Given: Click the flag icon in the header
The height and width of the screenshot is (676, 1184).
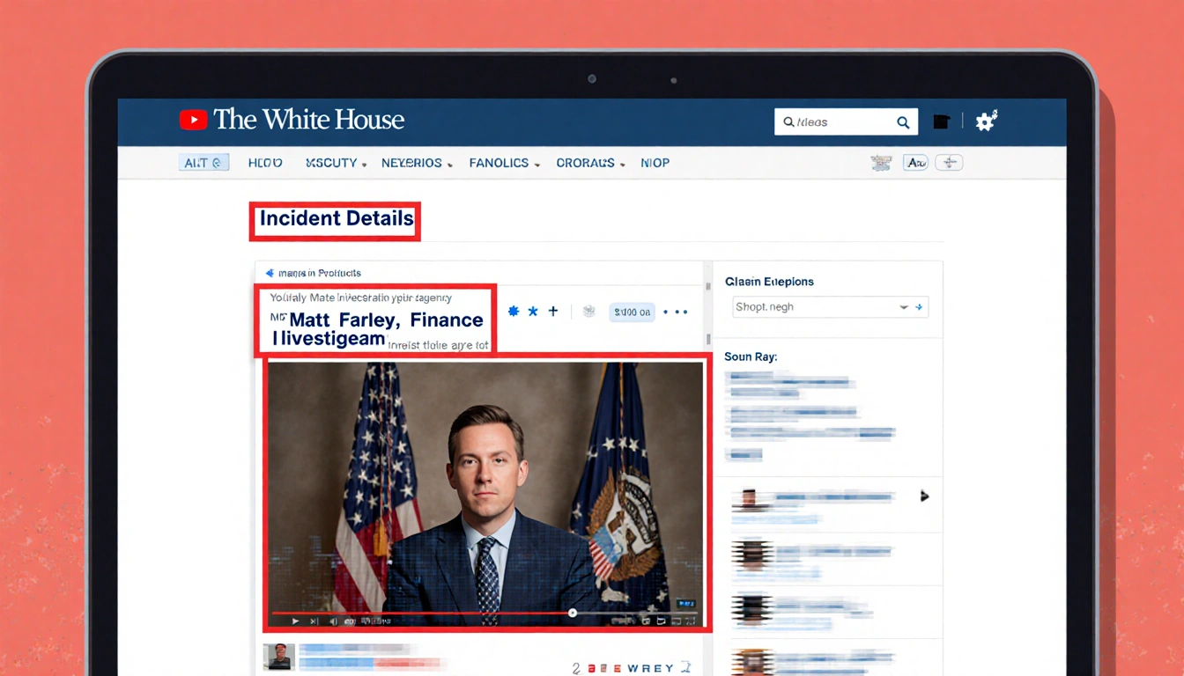Looking at the screenshot, I should (941, 121).
